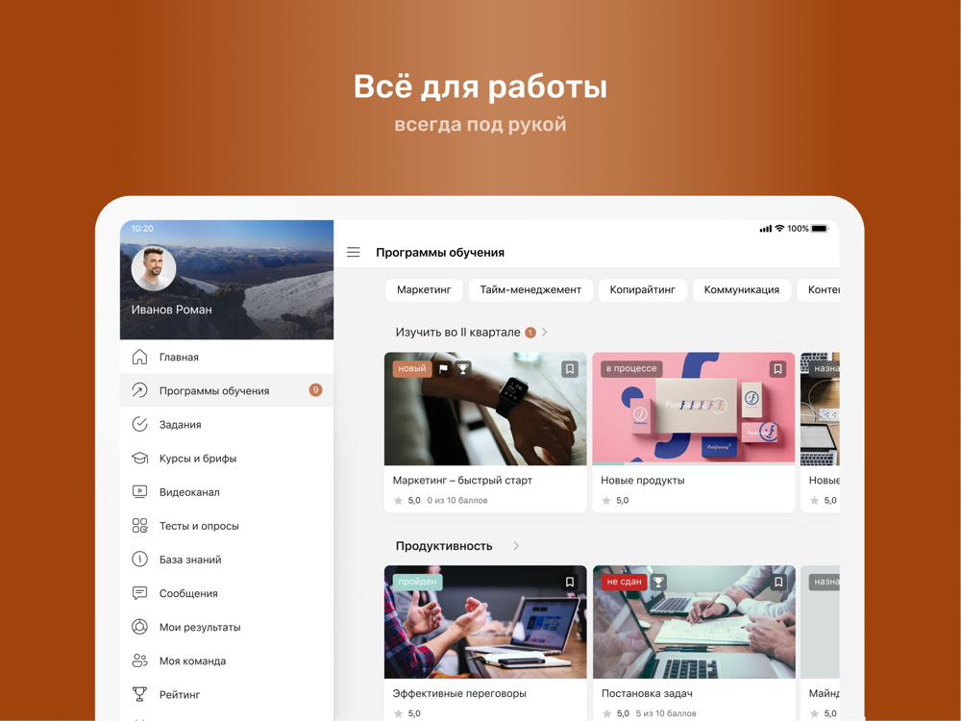Click the Задания checkmark icon

click(x=139, y=424)
